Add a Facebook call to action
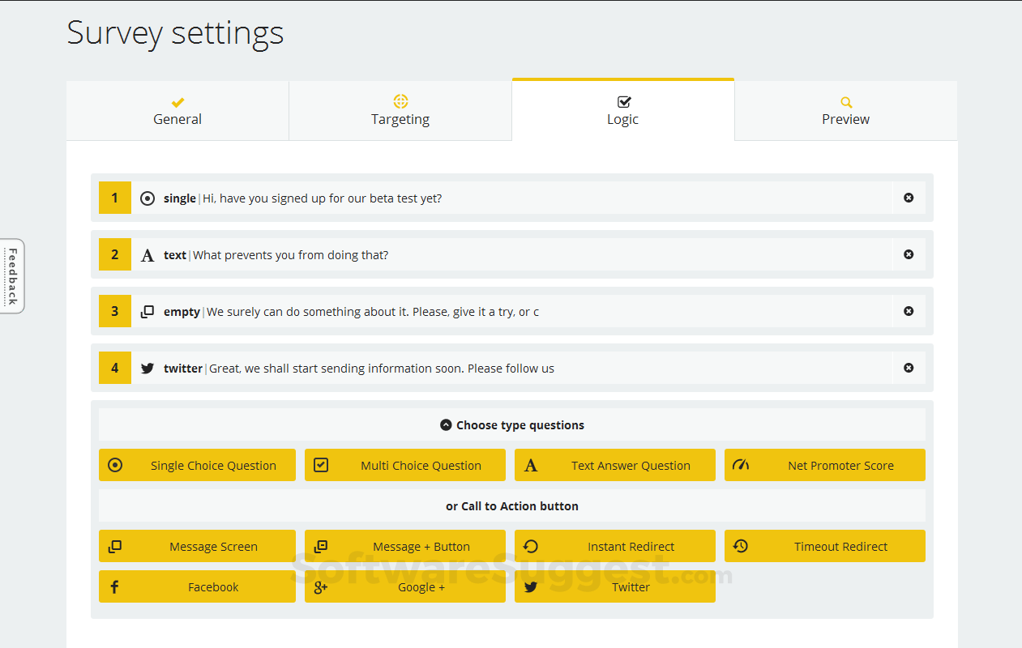Image resolution: width=1022 pixels, height=648 pixels. 197,587
